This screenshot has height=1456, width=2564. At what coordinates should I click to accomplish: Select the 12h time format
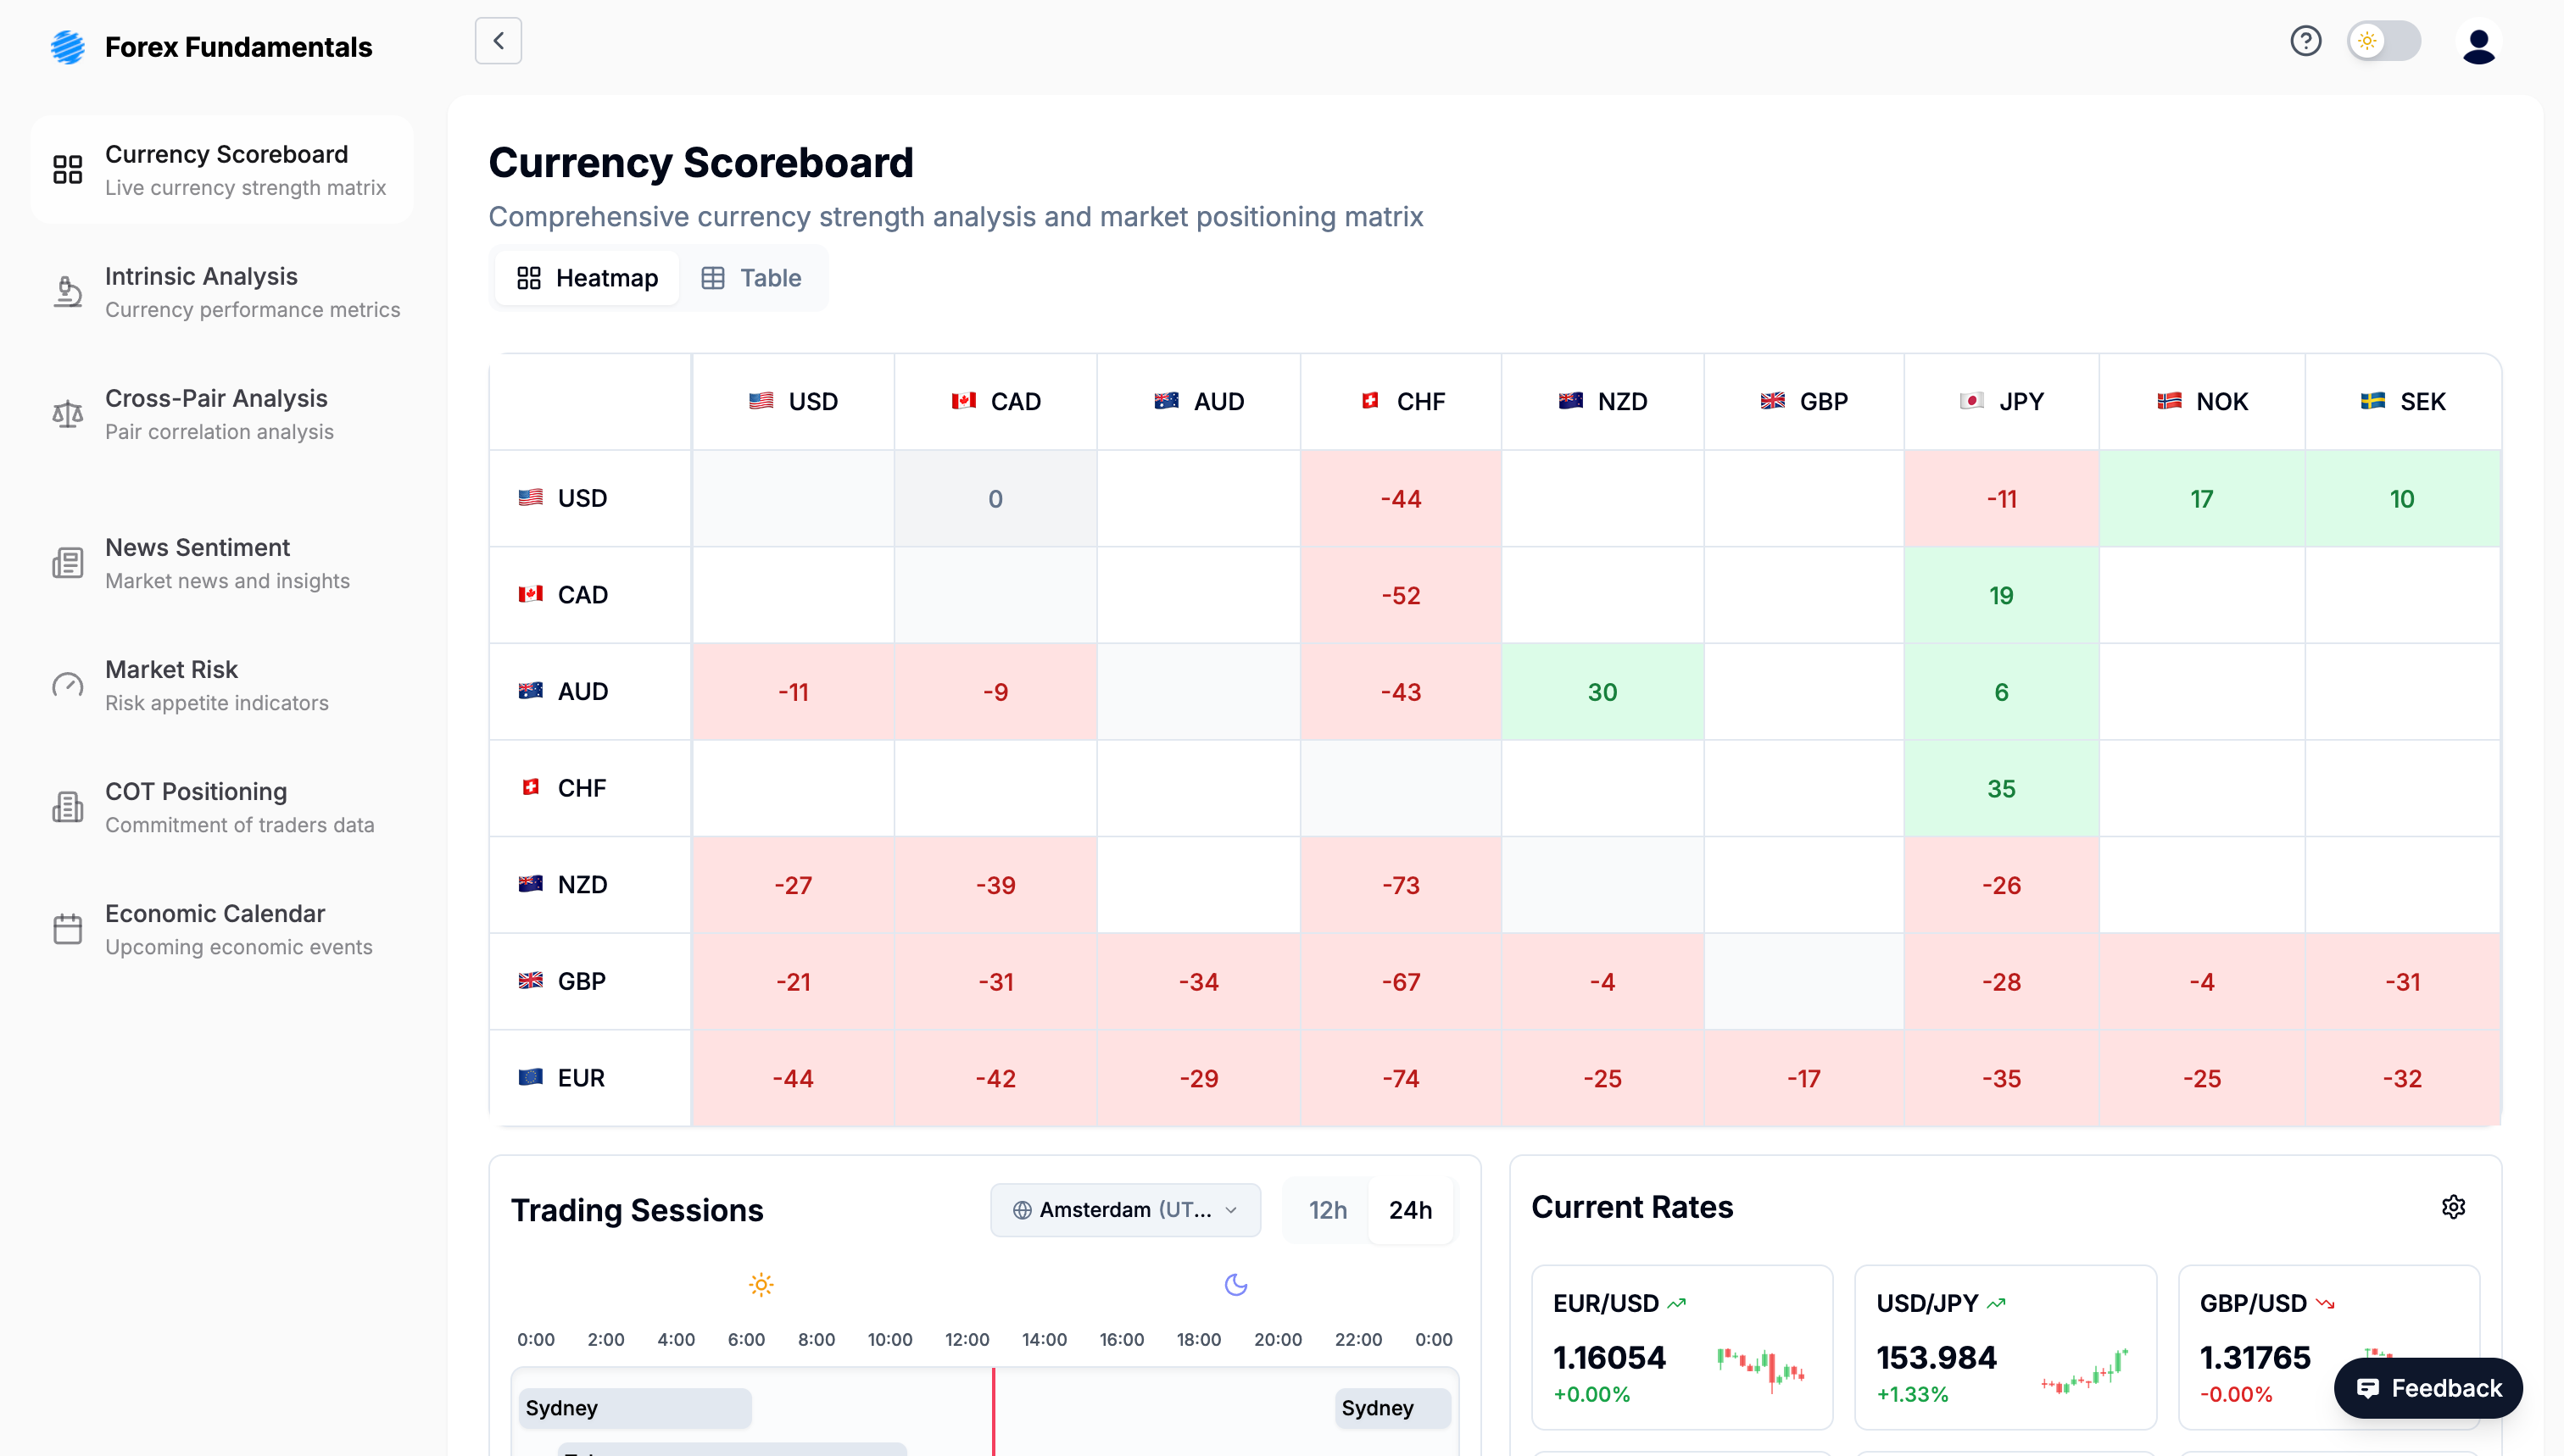pyautogui.click(x=1328, y=1210)
